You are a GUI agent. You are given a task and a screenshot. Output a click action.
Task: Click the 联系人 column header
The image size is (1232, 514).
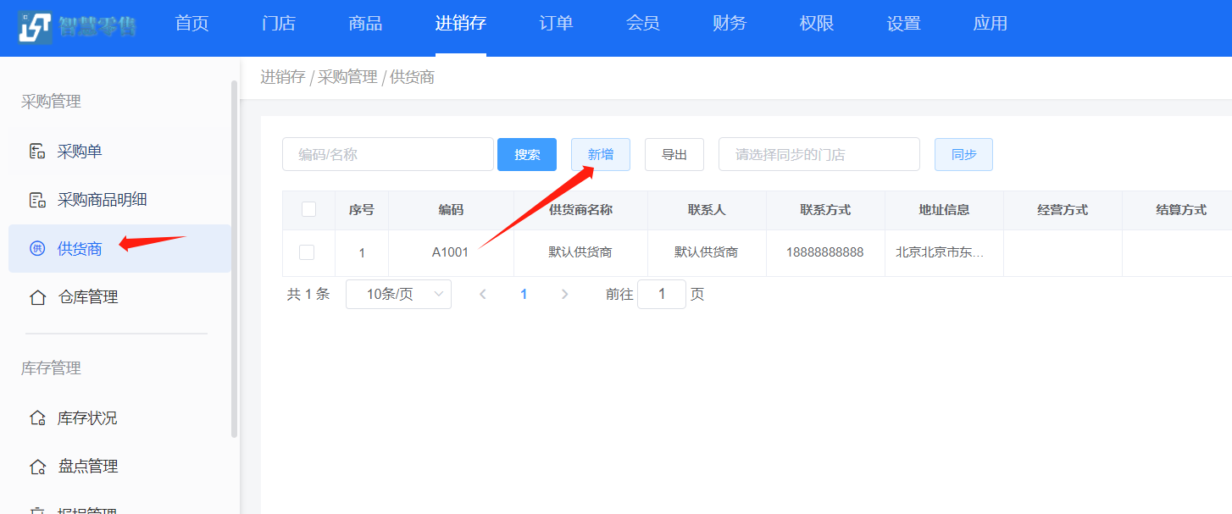click(x=707, y=210)
